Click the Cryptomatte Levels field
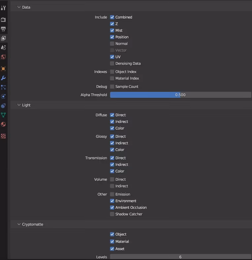The image size is (252, 260). tap(181, 257)
